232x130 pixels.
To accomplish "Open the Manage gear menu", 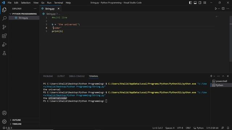I will 4,121.
